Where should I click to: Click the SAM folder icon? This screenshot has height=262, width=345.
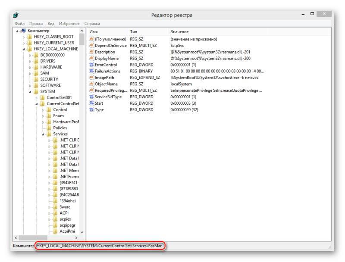(36, 73)
